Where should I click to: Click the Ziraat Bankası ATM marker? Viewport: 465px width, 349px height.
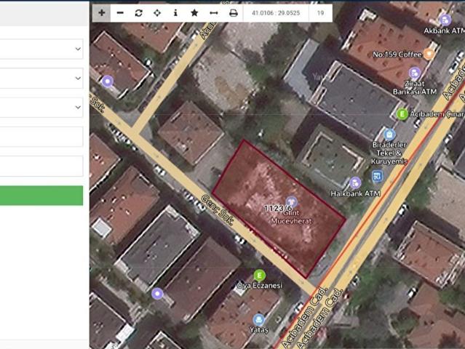click(415, 73)
